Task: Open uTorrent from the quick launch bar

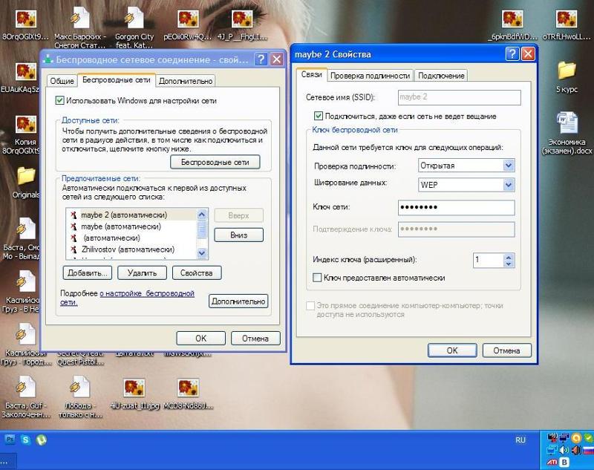Action: (42, 440)
